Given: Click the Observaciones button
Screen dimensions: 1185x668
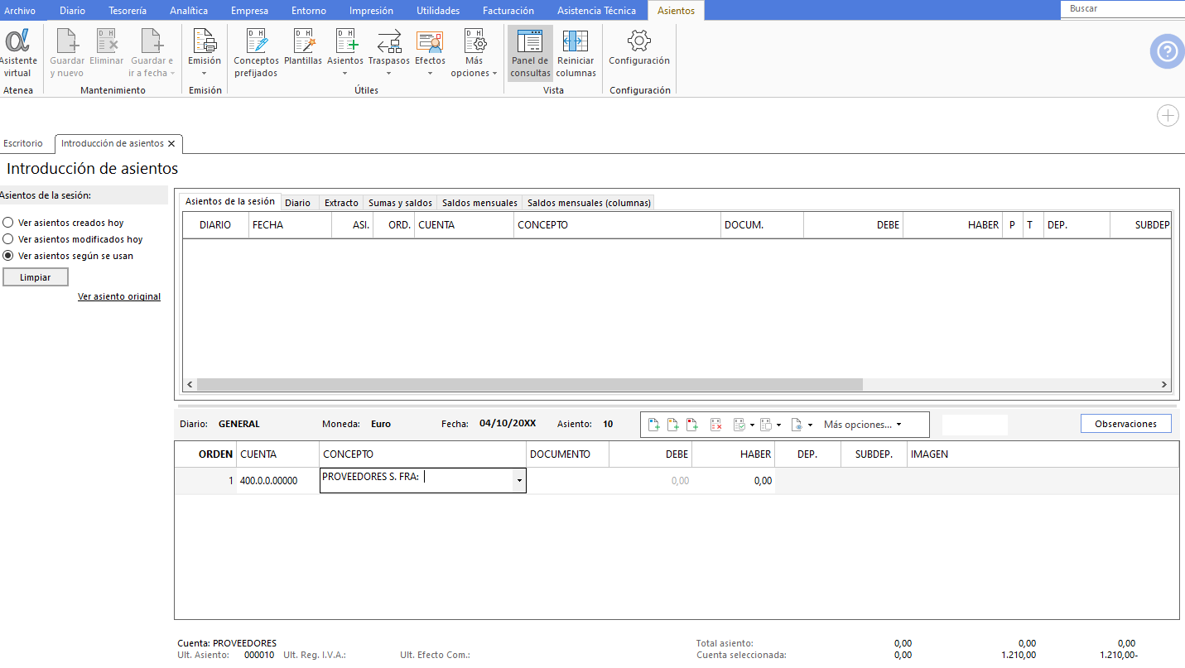Looking at the screenshot, I should click(x=1125, y=424).
